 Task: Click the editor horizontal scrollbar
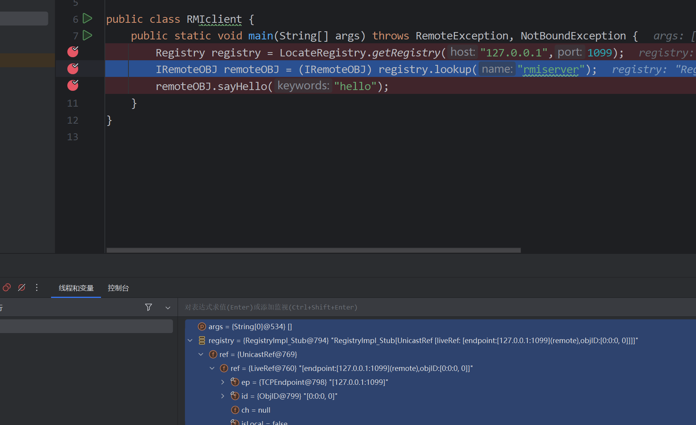coord(313,250)
